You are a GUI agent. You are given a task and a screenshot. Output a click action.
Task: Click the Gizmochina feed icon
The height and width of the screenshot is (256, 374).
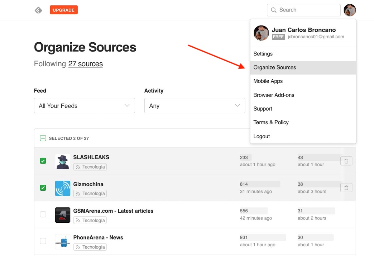pyautogui.click(x=63, y=188)
